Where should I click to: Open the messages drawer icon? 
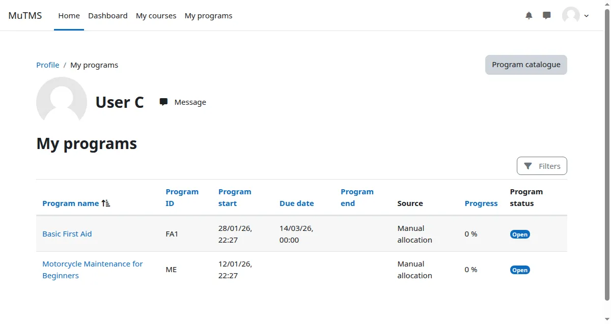coord(546,15)
